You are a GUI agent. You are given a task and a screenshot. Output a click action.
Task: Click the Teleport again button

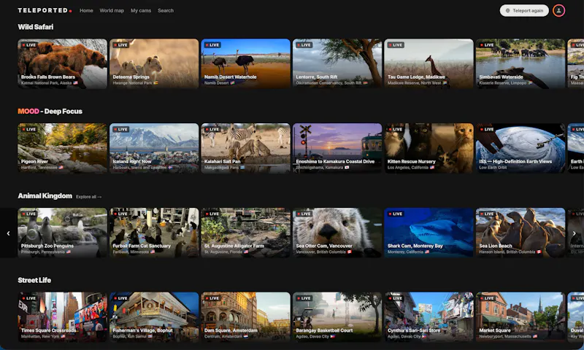(524, 10)
